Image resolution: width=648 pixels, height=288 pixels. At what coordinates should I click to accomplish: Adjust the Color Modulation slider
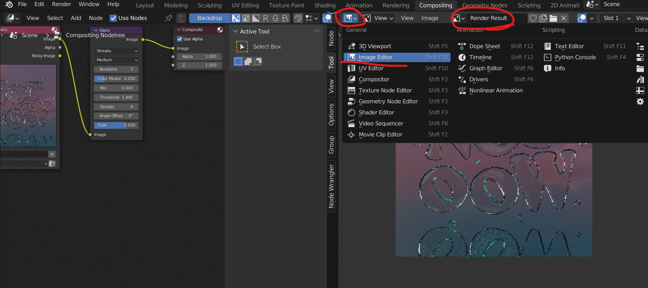116,78
